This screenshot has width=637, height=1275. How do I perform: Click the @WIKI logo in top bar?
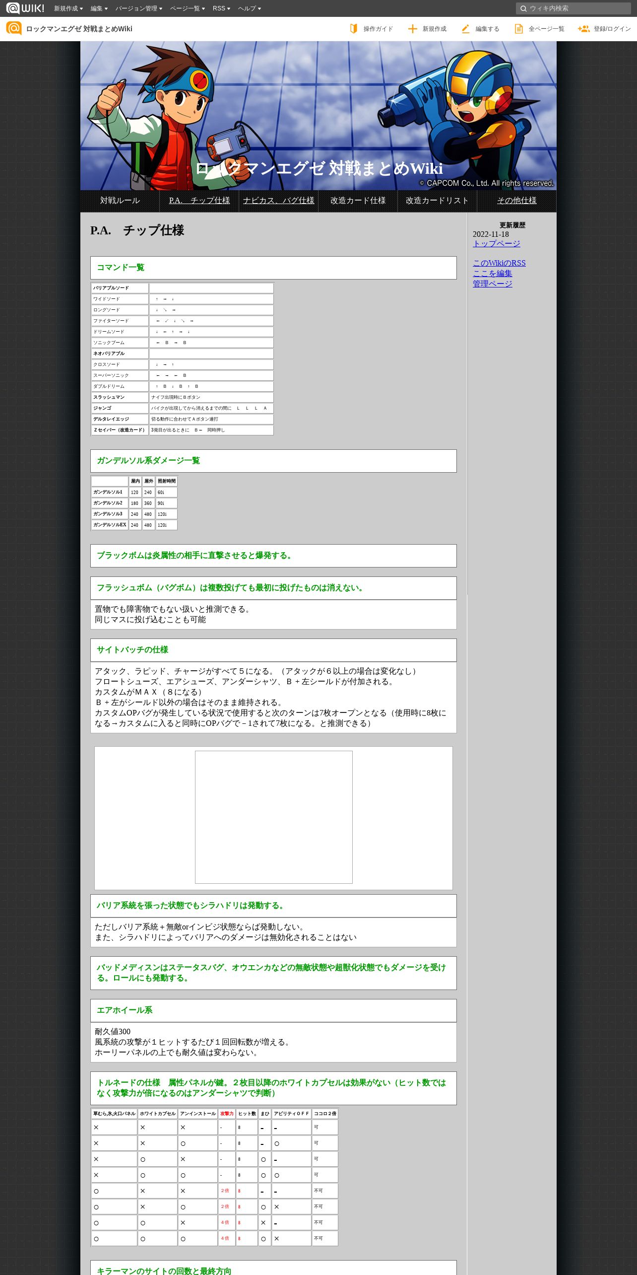click(x=25, y=8)
